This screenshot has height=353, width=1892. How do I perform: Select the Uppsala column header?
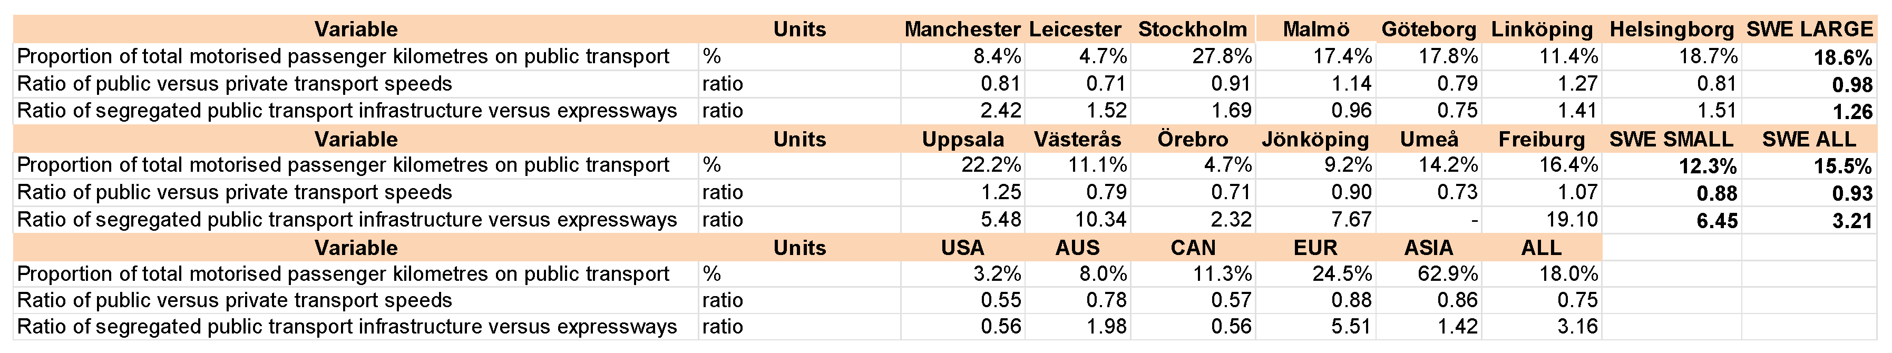[962, 140]
